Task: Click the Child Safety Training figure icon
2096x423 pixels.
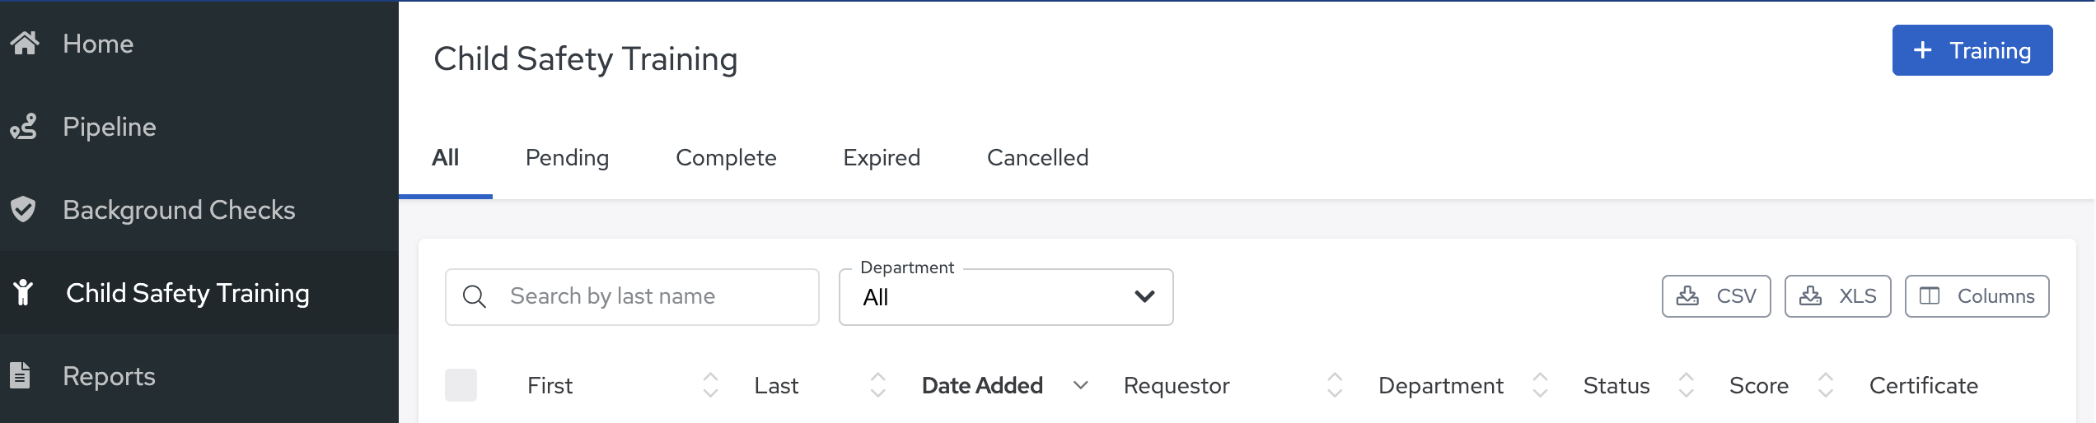Action: 23,293
